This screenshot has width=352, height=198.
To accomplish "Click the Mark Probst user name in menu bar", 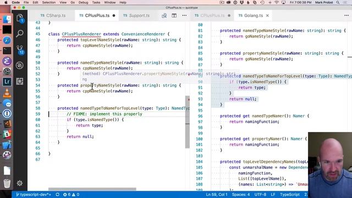I will coord(324,2).
